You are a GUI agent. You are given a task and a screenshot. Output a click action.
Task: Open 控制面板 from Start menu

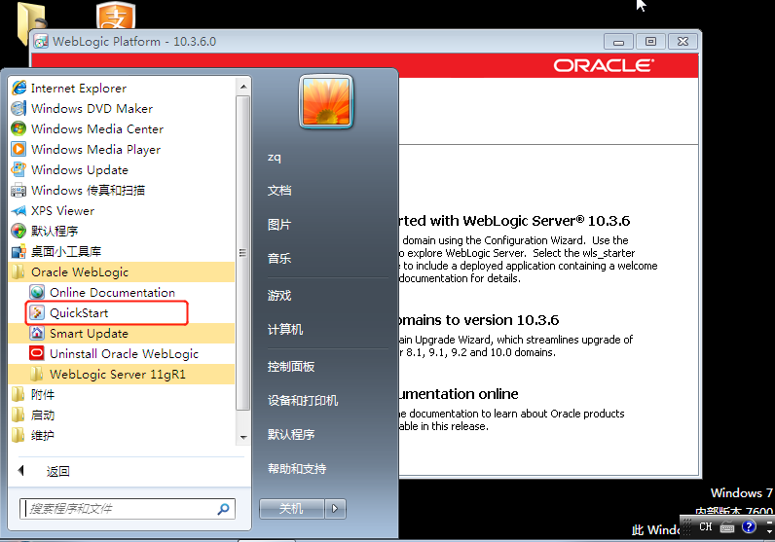(291, 367)
